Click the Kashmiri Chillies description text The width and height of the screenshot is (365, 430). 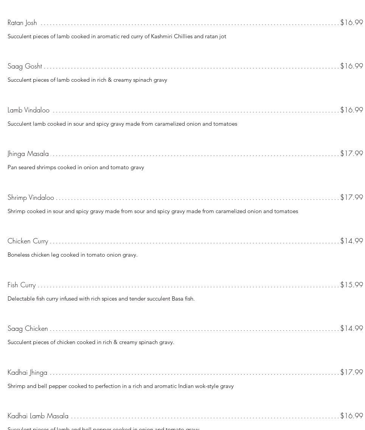coord(117,36)
